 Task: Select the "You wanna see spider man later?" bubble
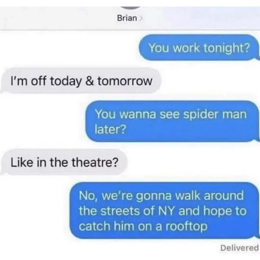(172, 121)
